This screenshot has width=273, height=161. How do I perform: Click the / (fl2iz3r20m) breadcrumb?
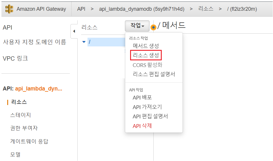242,9
